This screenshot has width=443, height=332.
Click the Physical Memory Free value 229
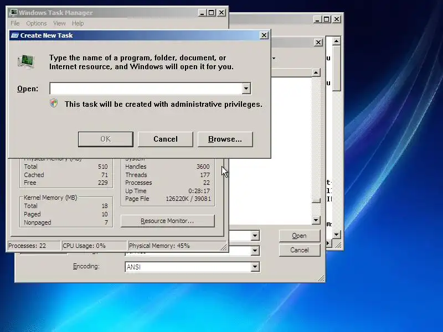pos(103,183)
